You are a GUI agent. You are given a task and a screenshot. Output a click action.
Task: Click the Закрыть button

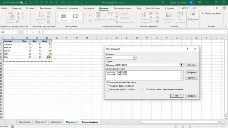192,96
